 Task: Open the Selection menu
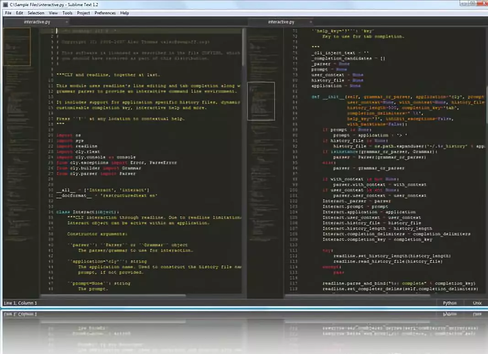click(36, 13)
